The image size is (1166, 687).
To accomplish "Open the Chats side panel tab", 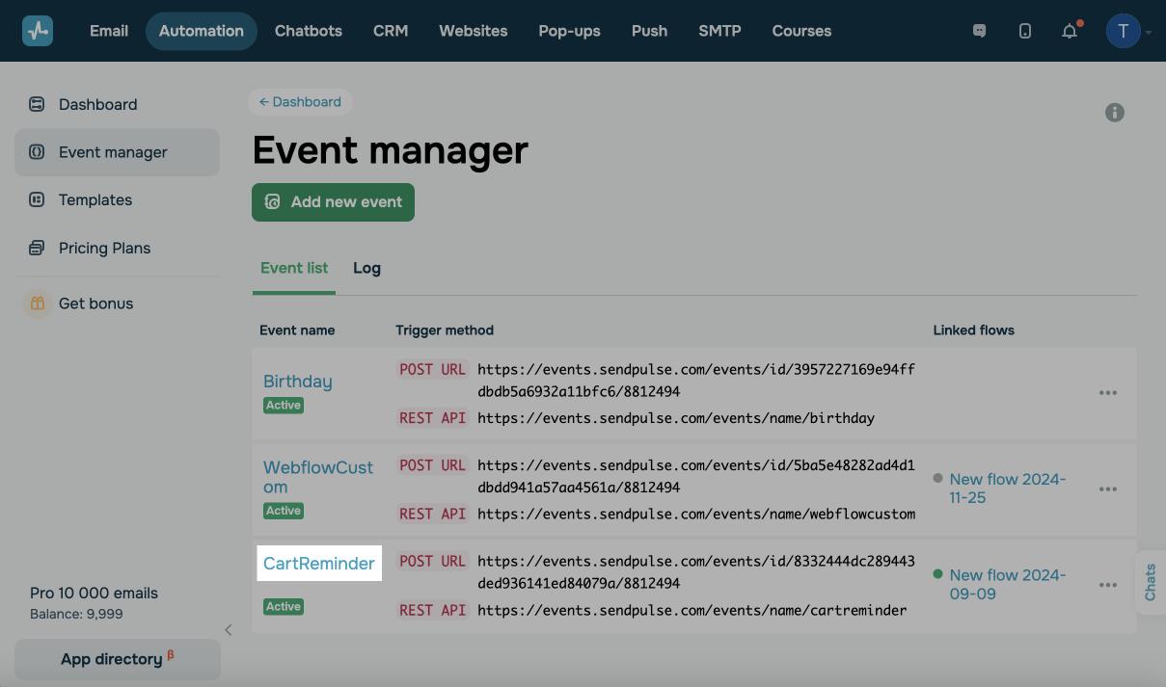I will tap(1151, 582).
